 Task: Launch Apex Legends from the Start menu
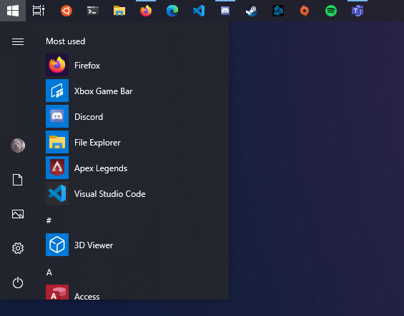137,168
